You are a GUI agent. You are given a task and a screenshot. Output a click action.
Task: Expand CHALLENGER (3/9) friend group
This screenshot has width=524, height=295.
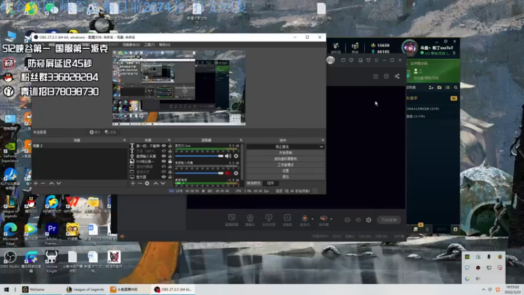[x=422, y=109]
